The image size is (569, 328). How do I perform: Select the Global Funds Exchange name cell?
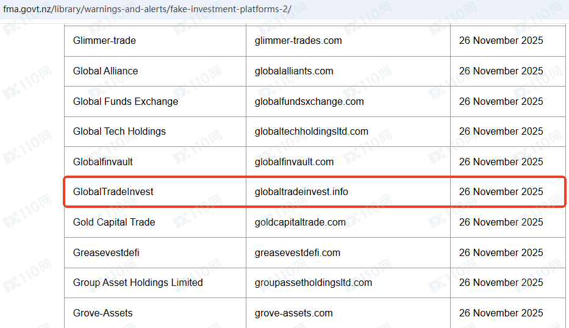(x=126, y=101)
